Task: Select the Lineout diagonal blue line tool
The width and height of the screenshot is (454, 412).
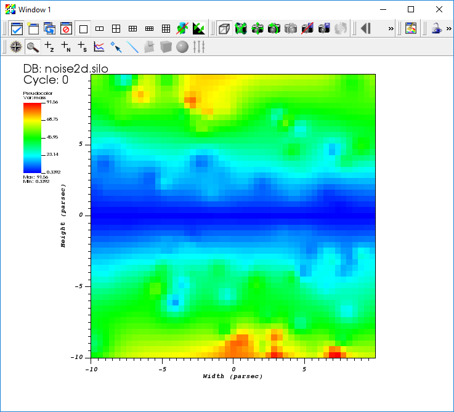Action: coord(132,47)
